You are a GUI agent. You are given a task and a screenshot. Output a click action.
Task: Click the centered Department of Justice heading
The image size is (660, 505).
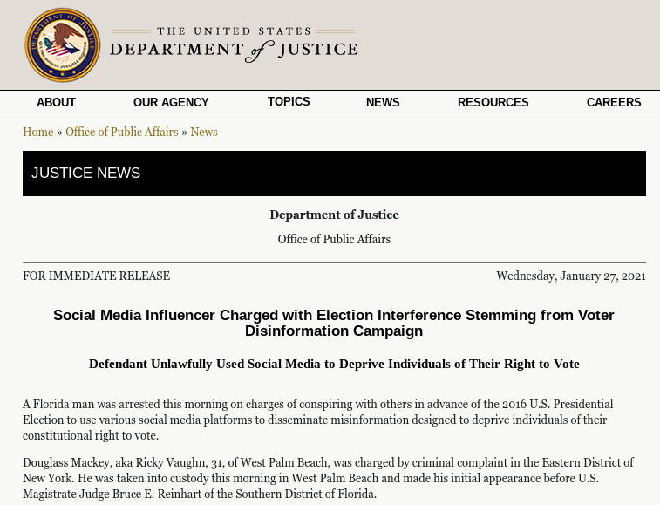click(x=334, y=215)
